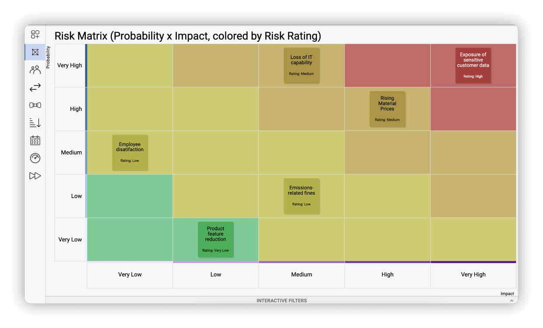
Task: Open the 'Product feature reduction' card
Action: [216, 240]
